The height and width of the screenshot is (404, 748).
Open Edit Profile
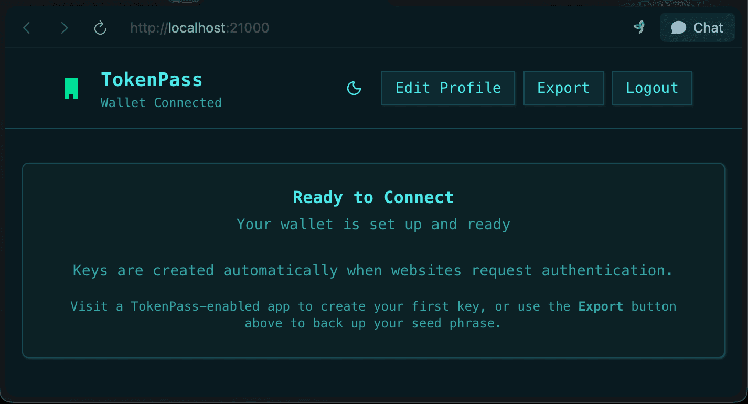click(x=447, y=88)
